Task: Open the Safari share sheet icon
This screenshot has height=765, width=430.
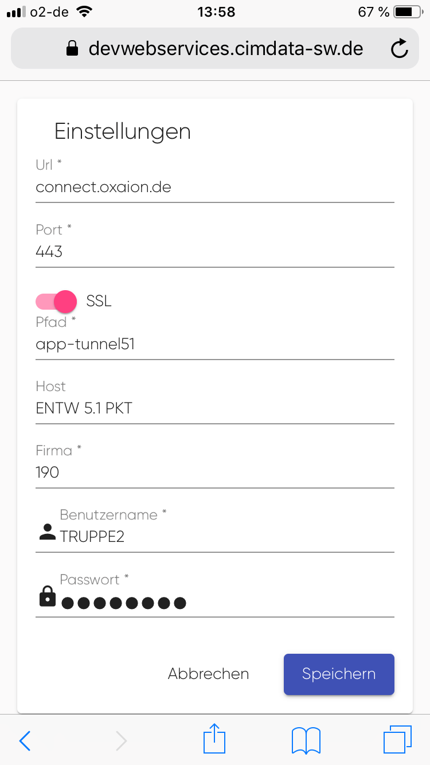Action: click(215, 739)
